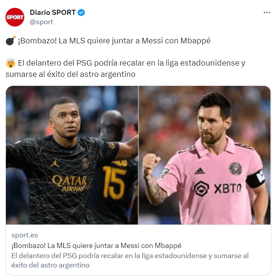Click the XBTO sponsor logo on pink jersey
Image resolution: width=274 pixels, height=278 pixels.
pyautogui.click(x=218, y=189)
